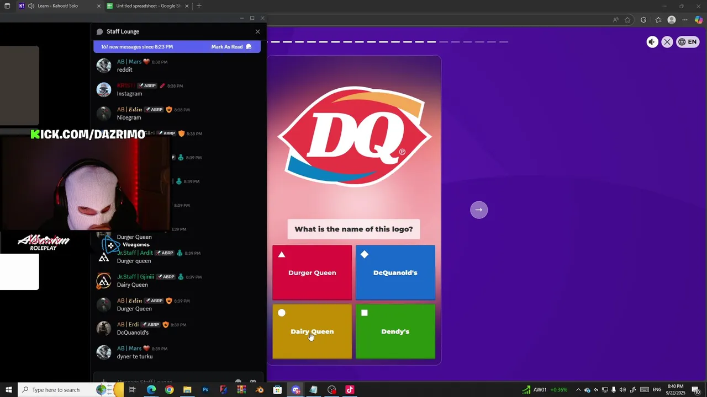Open the clock and calendar flyout
This screenshot has height=397, width=707.
[x=676, y=390]
